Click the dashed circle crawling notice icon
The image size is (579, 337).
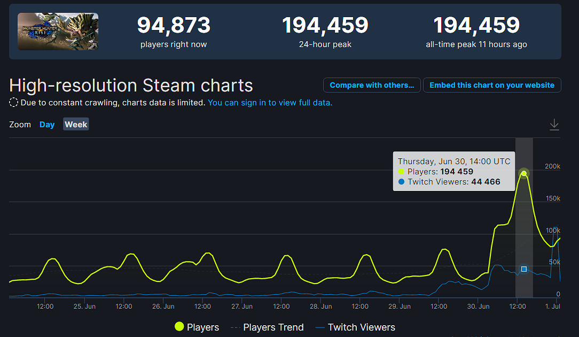click(14, 102)
